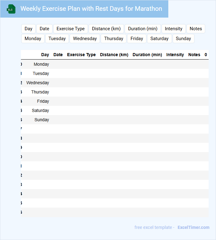Select the Distance (km) column header
216x240 pixels.
coord(114,55)
